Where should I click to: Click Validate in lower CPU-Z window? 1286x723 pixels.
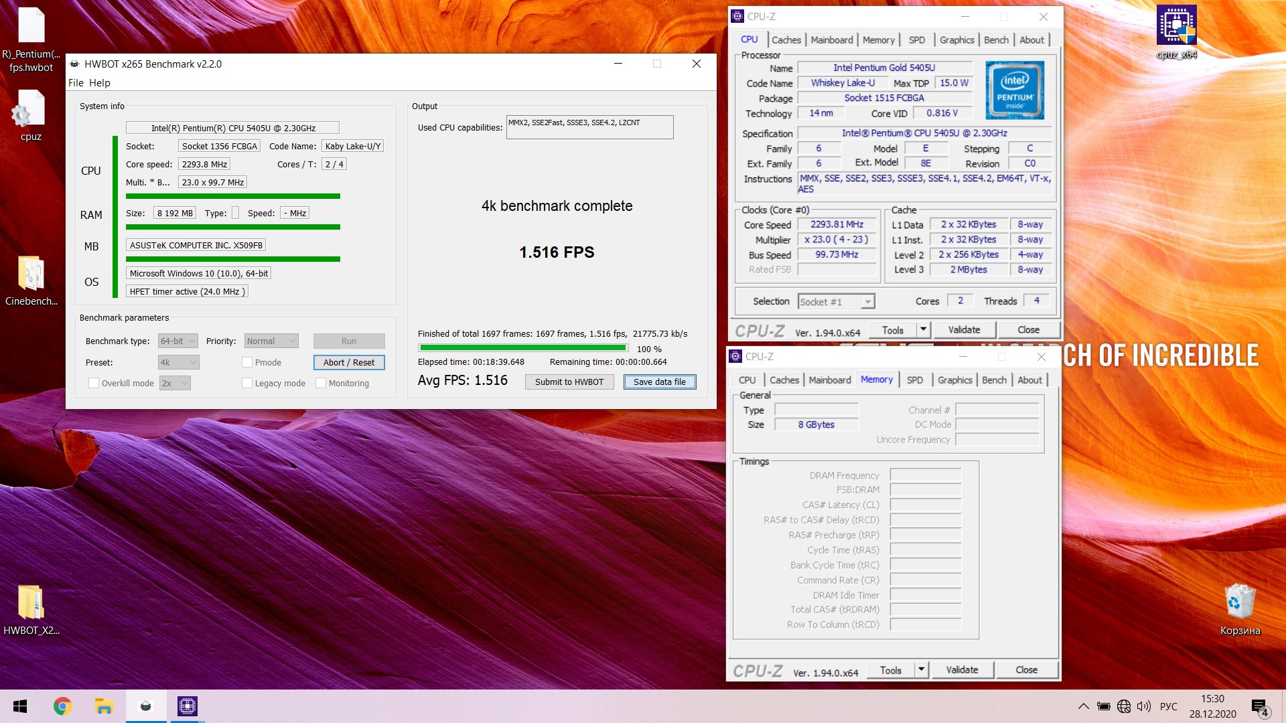click(962, 669)
